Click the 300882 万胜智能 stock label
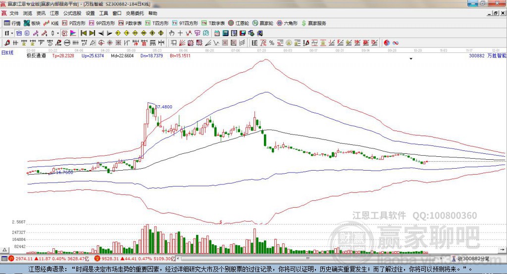Screen dimensions: 507x274 click(x=488, y=55)
